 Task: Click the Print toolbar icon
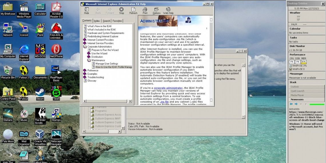[145, 11]
